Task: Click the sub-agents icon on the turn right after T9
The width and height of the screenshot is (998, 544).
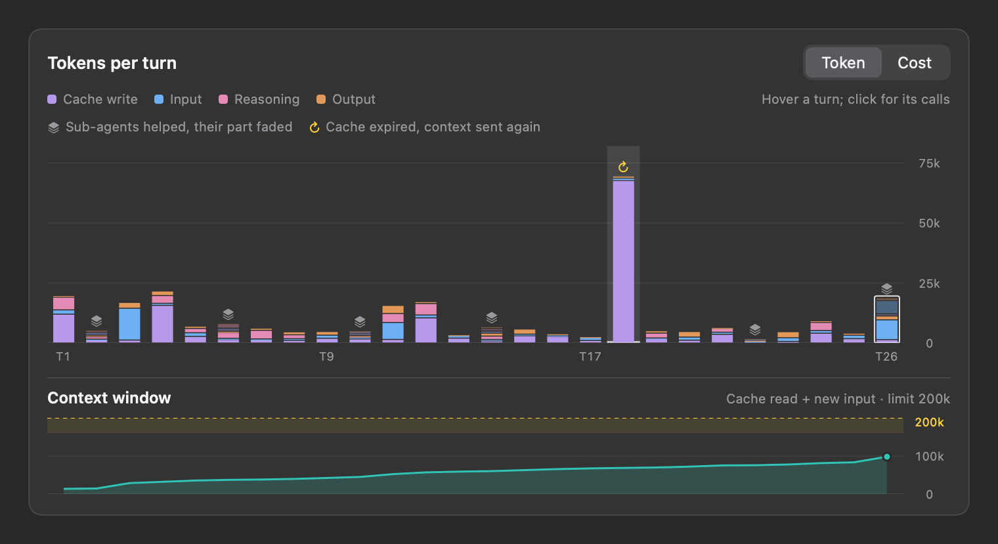Action: point(360,321)
